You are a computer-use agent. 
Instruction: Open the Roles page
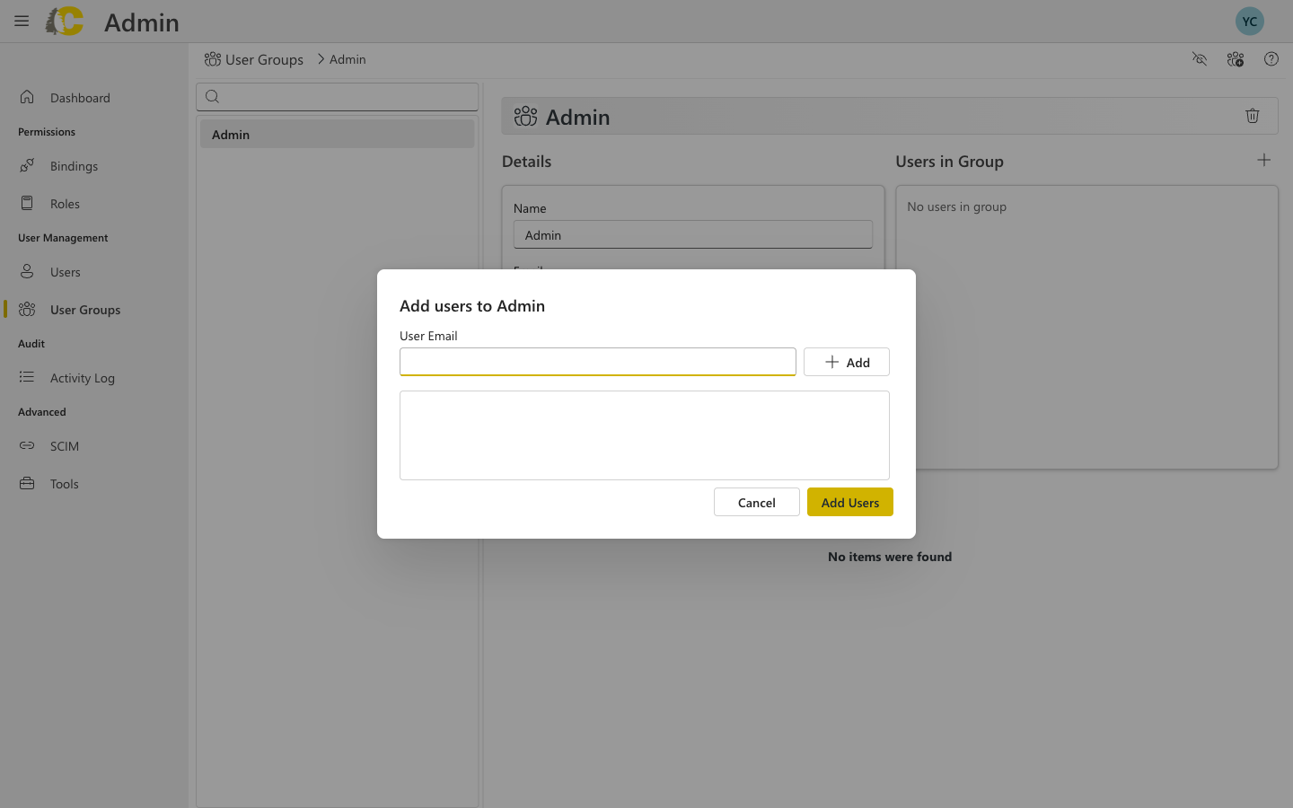tap(66, 203)
